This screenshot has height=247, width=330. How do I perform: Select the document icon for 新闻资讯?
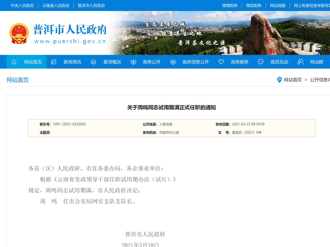(54, 62)
